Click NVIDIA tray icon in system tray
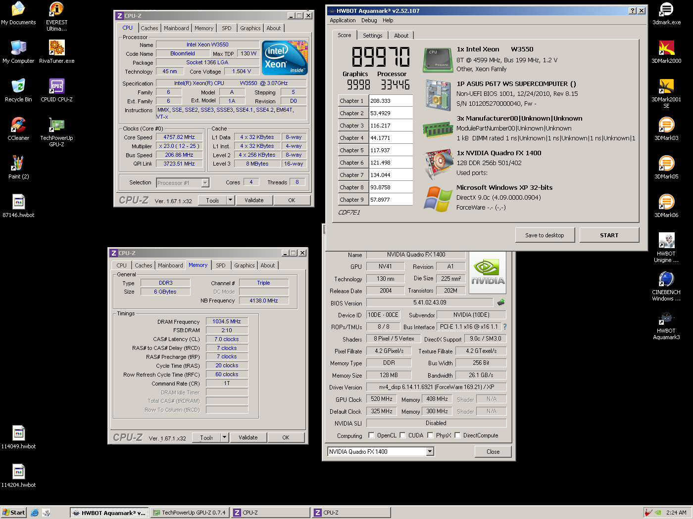 658,513
